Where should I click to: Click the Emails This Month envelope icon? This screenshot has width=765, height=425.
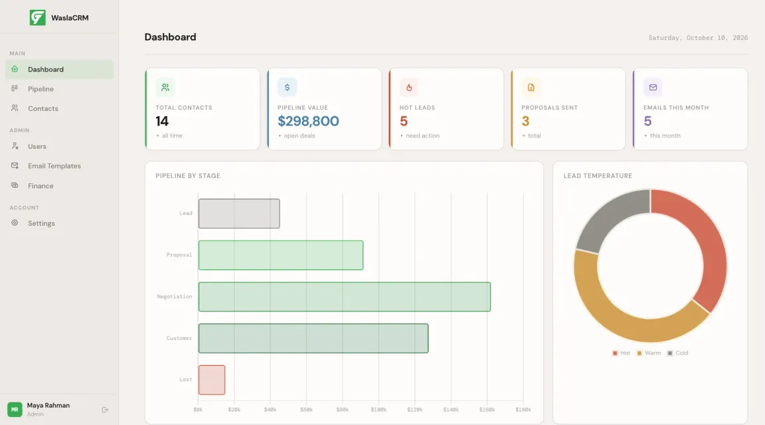coord(653,88)
